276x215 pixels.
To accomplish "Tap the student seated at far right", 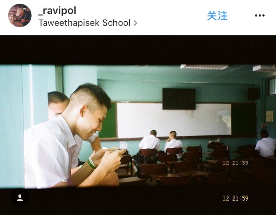I will click(265, 144).
